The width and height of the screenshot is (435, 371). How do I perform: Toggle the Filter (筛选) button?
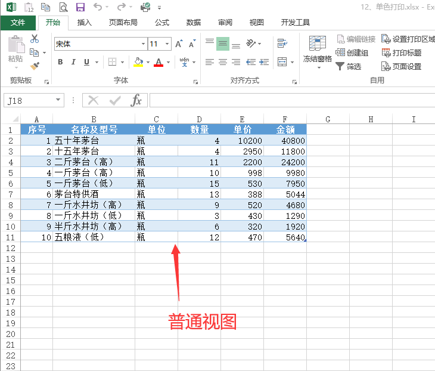coord(349,66)
